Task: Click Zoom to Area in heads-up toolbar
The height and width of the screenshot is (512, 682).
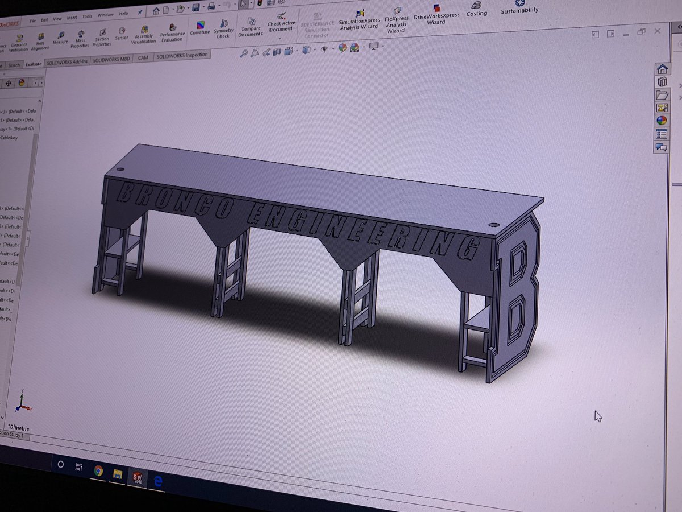Action: pos(255,52)
